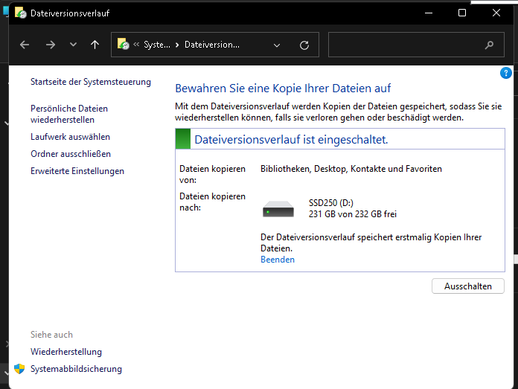Open Startseite der Systemsteuerung
518x389 pixels.
(x=90, y=82)
